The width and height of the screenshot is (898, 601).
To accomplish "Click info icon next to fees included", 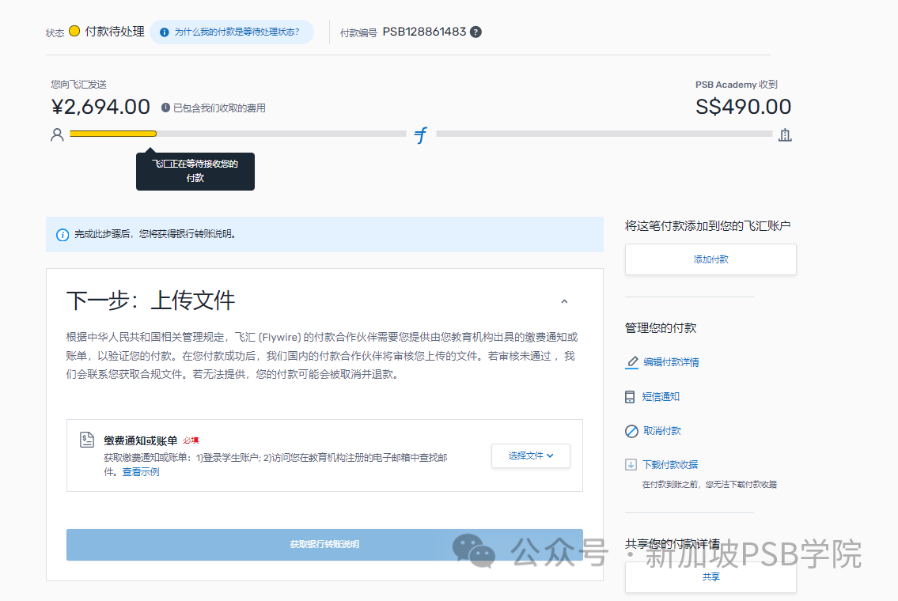I will click(x=165, y=108).
